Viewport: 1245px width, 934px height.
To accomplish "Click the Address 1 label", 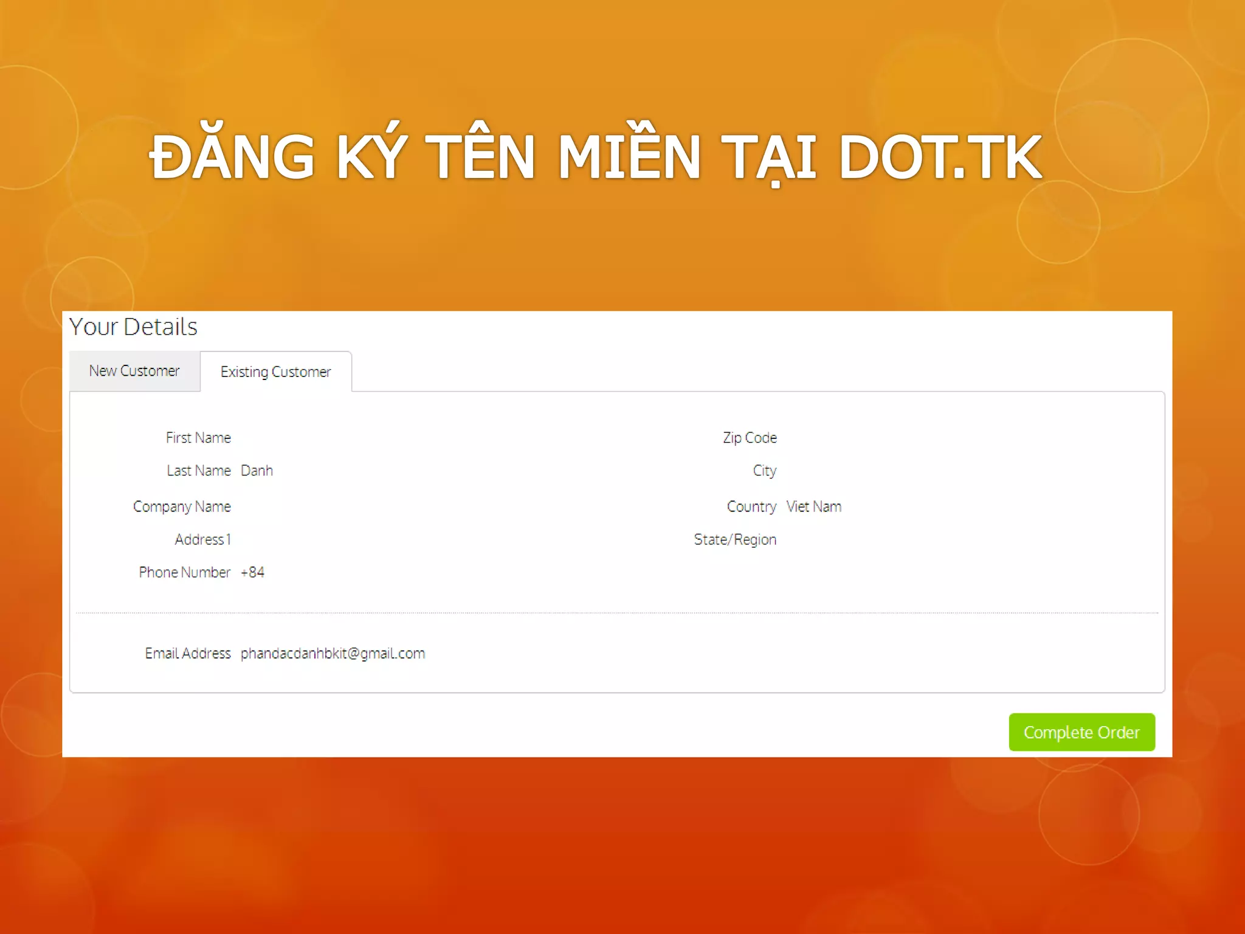I will pyautogui.click(x=202, y=539).
